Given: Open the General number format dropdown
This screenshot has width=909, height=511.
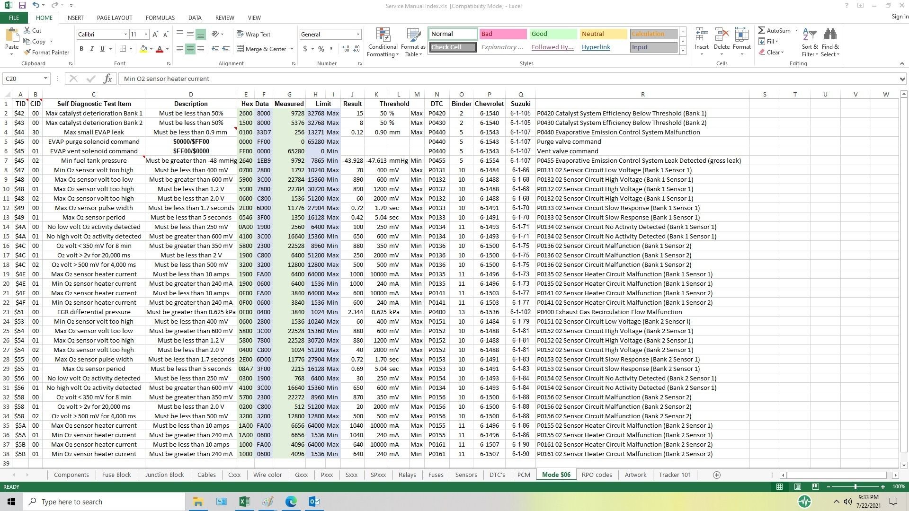Looking at the screenshot, I should tap(358, 34).
